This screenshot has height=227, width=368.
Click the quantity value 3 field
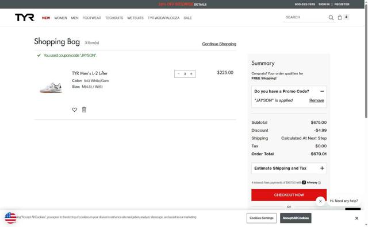point(185,74)
